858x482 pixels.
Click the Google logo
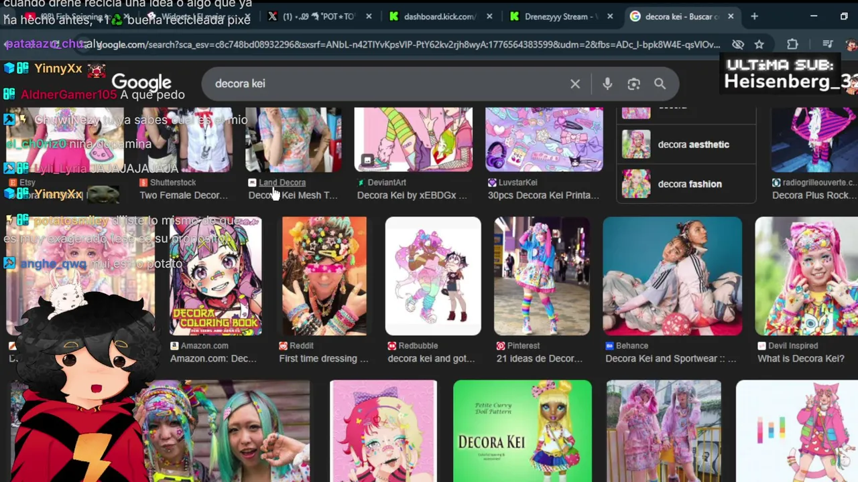pos(141,83)
